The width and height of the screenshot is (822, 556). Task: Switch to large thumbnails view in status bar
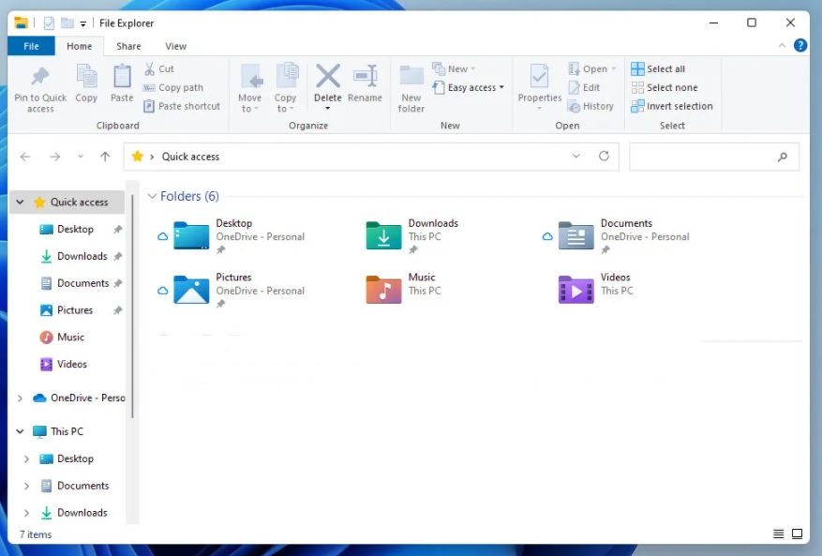coord(798,533)
